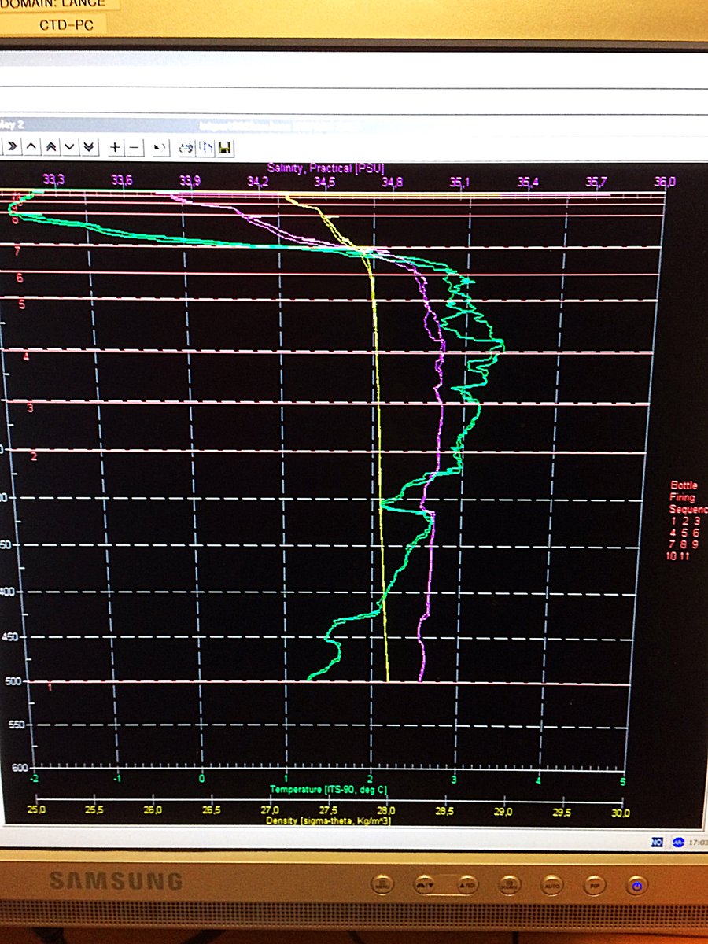Click the 600 depth axis label
708x944 pixels.
tap(21, 769)
